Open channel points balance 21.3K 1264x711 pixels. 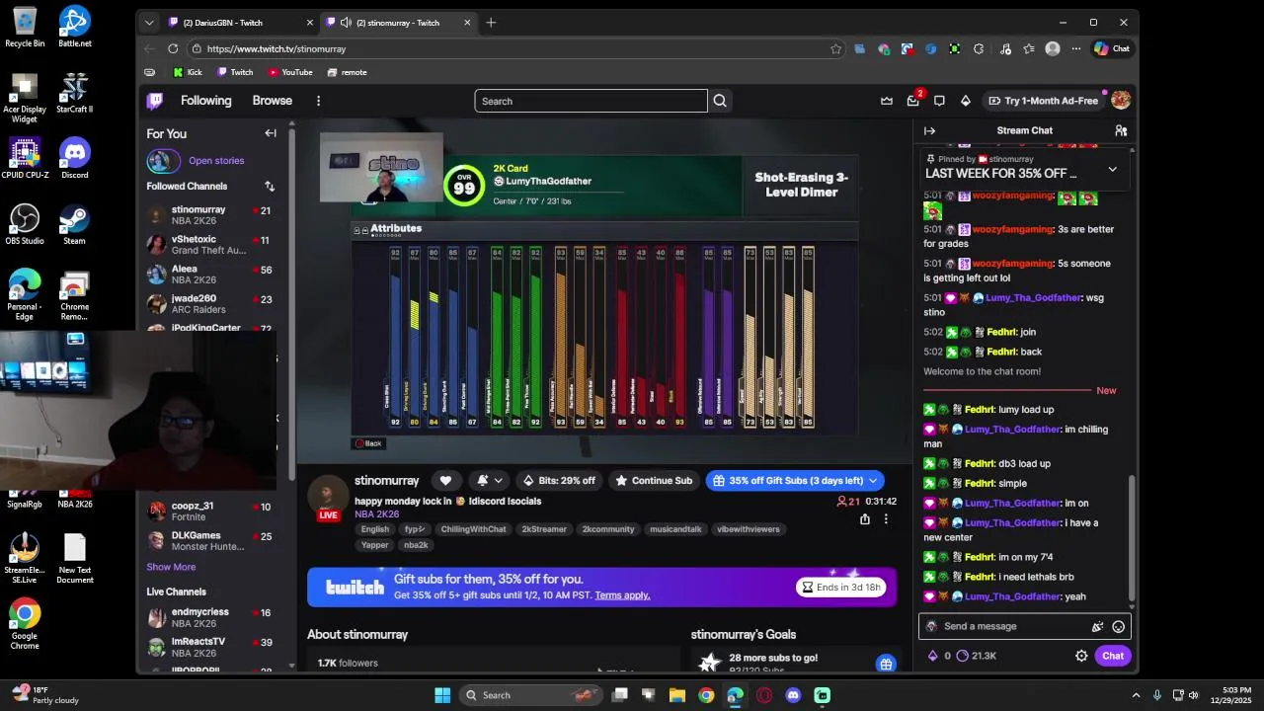coord(976,656)
